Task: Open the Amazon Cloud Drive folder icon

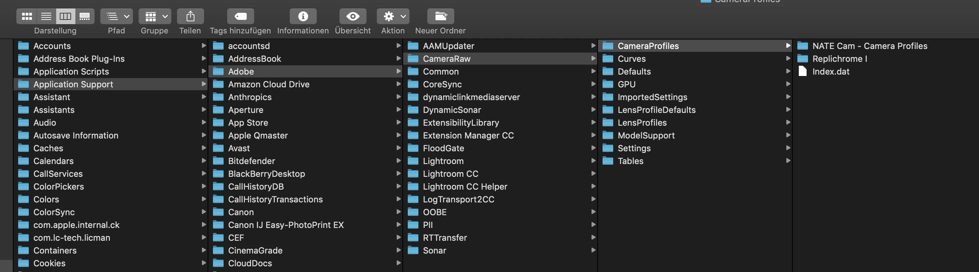Action: tap(218, 85)
